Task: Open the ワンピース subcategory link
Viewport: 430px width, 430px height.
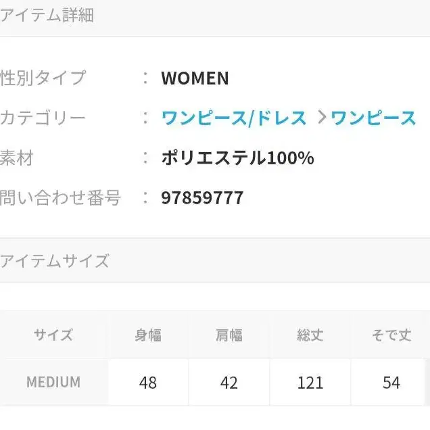Action: click(373, 118)
